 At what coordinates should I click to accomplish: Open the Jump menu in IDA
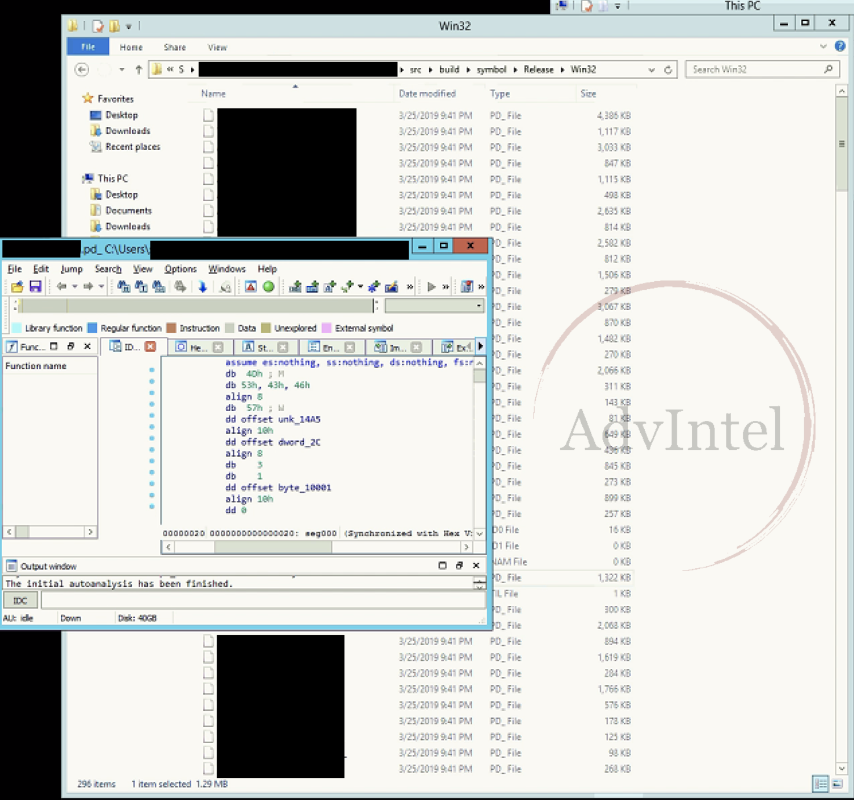coord(71,269)
